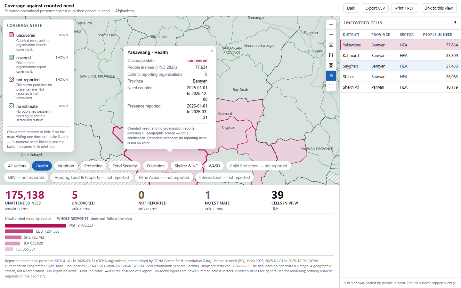The image size is (461, 288).
Task: Close the Yakawlang Health popup
Action: [x=212, y=51]
